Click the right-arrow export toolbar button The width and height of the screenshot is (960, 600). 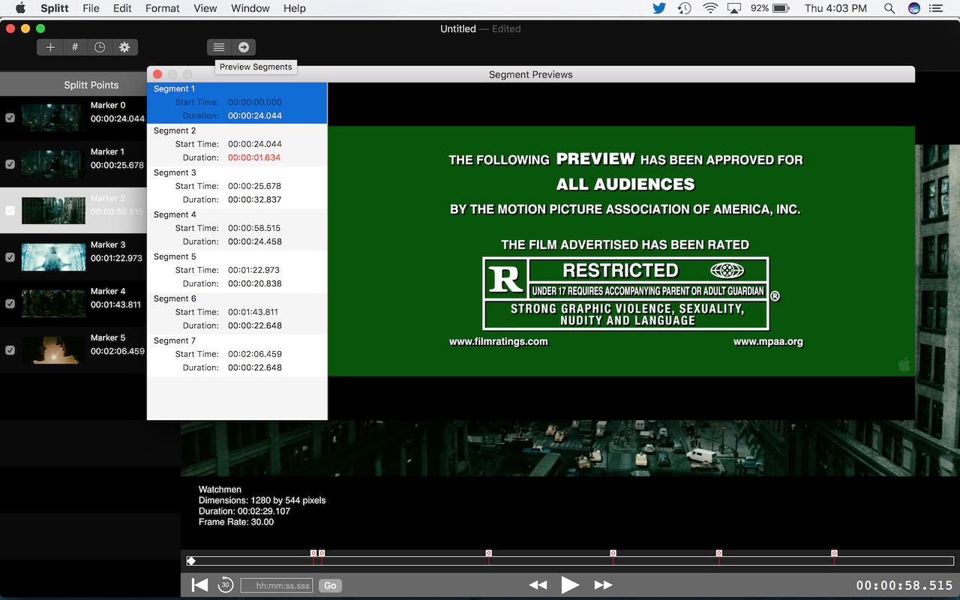tap(244, 47)
